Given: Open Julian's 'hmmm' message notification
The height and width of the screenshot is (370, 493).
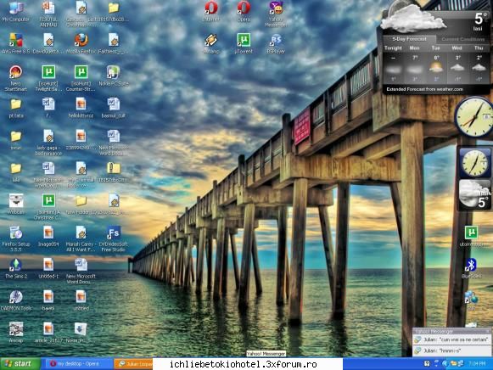Looking at the screenshot, I should tap(451, 350).
